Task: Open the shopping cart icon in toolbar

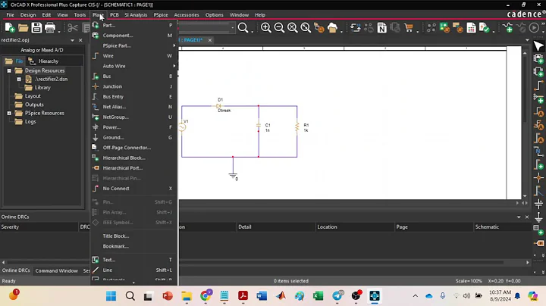Action: 409,28
